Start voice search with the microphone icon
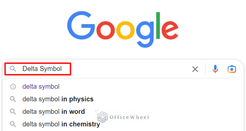The image size is (246, 131). pos(215,69)
